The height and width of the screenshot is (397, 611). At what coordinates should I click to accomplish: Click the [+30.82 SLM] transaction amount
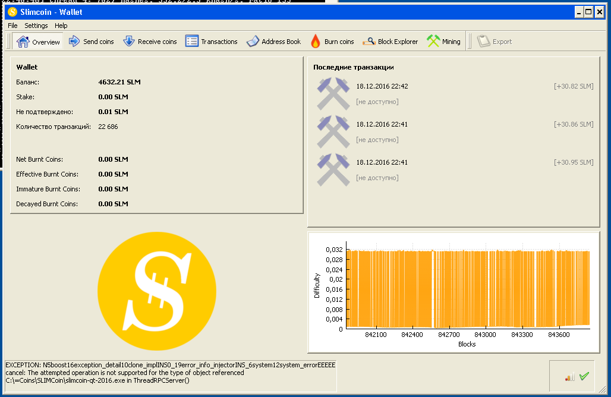(x=574, y=86)
